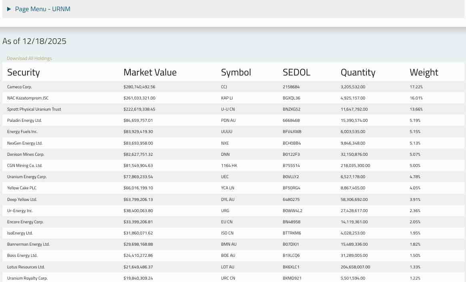466x282 pixels.
Task: Click the Deep Yellow Ltd. security name
Action: [x=22, y=199]
